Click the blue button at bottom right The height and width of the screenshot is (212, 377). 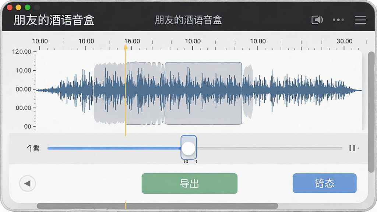coord(325,183)
